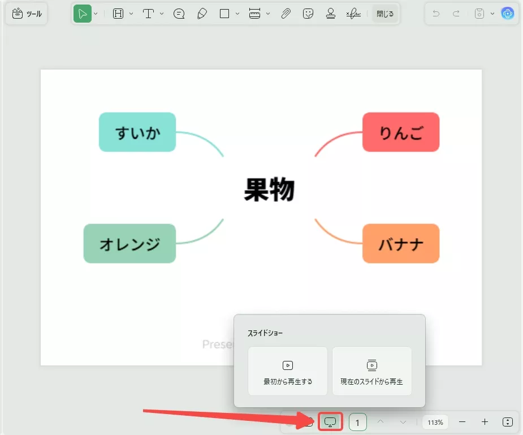
Task: Click 現在のスライドから再生
Action: coord(372,371)
